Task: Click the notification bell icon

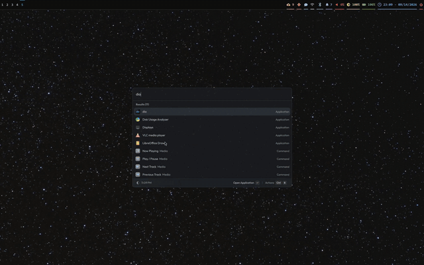Action: tap(327, 5)
